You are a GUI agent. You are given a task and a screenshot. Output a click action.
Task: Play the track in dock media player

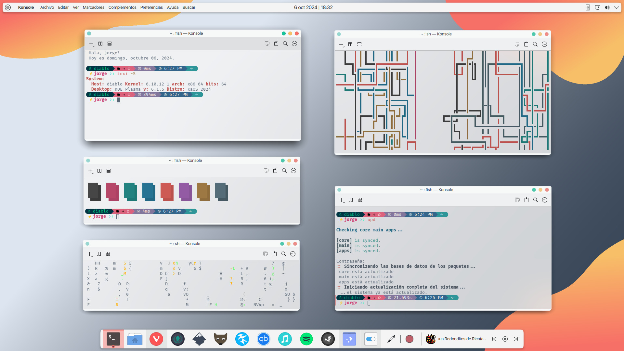(x=505, y=339)
